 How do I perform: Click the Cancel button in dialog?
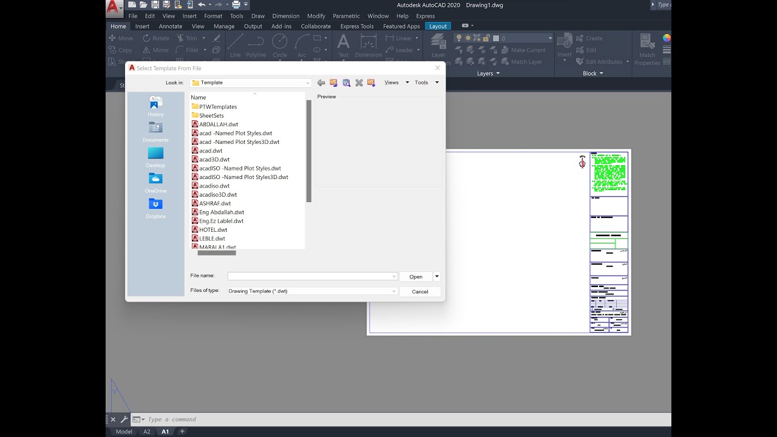point(420,291)
